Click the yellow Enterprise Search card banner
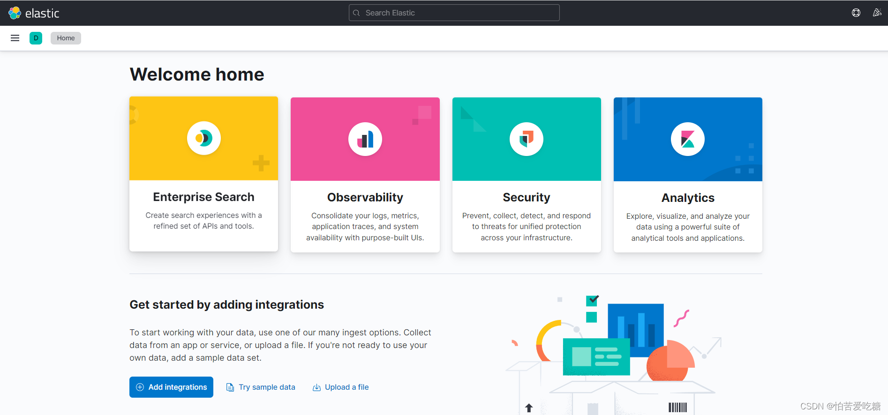The image size is (888, 415). (203, 138)
